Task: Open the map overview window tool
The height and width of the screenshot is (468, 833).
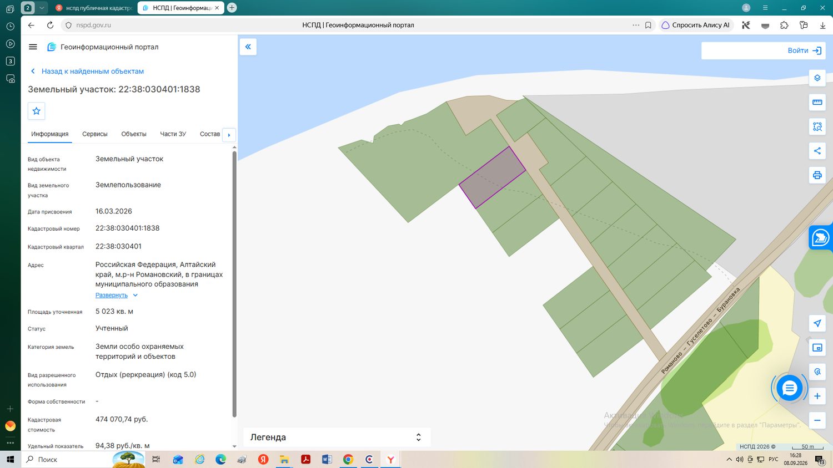Action: point(817,348)
